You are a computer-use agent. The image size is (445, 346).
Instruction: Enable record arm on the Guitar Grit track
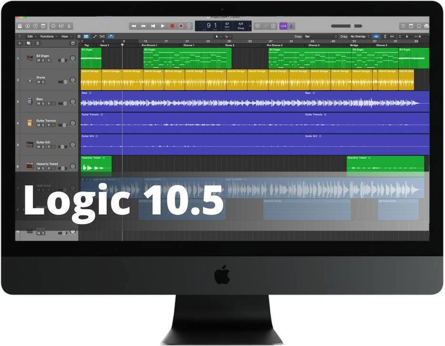49,147
